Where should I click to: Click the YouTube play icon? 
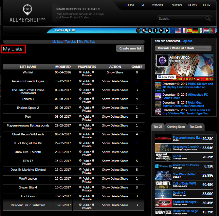pos(161,30)
